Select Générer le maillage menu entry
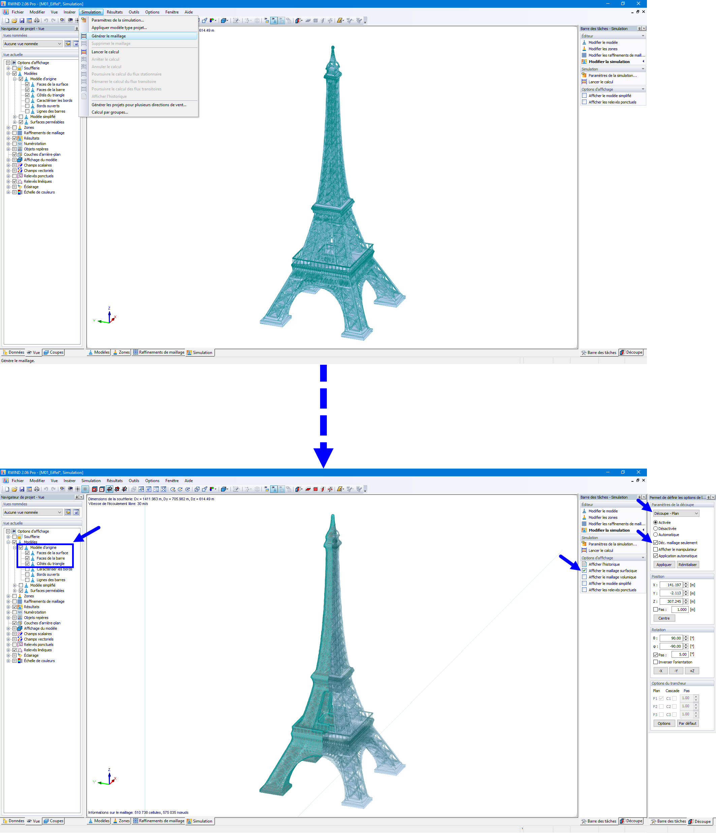 point(108,36)
